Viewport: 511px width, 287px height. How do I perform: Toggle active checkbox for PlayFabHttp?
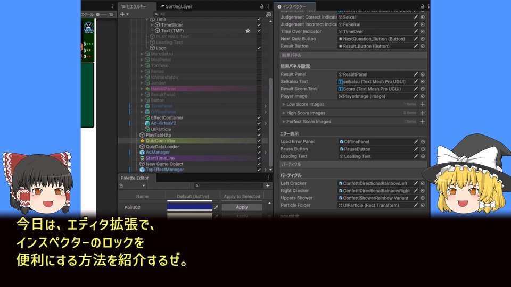pyautogui.click(x=259, y=135)
